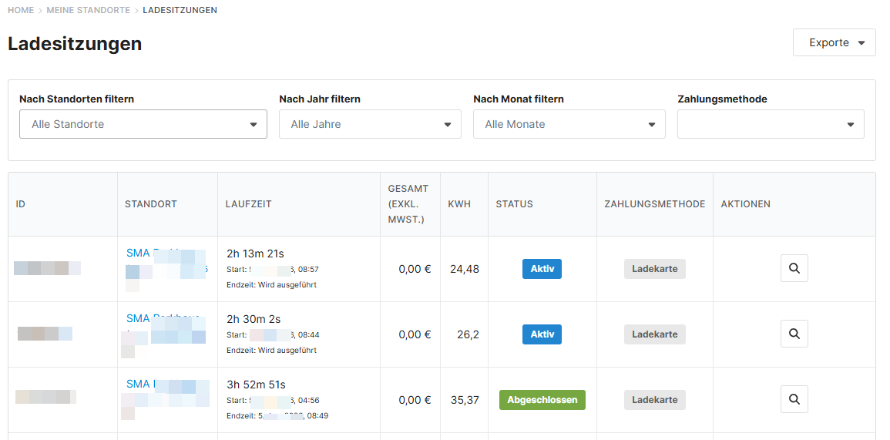Open the SMA location link in first row
The width and height of the screenshot is (890, 440).
coord(138,253)
